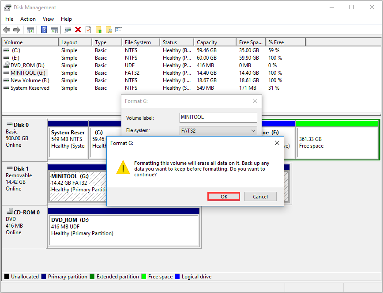
Task: Click the red X delete volume icon
Action: click(x=78, y=30)
